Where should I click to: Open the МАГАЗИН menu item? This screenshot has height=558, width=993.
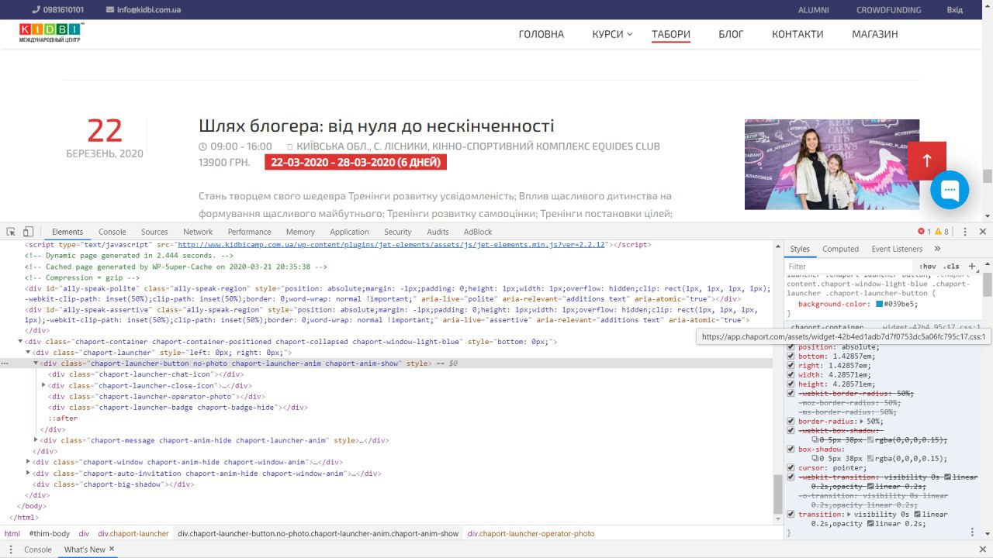[x=875, y=34]
